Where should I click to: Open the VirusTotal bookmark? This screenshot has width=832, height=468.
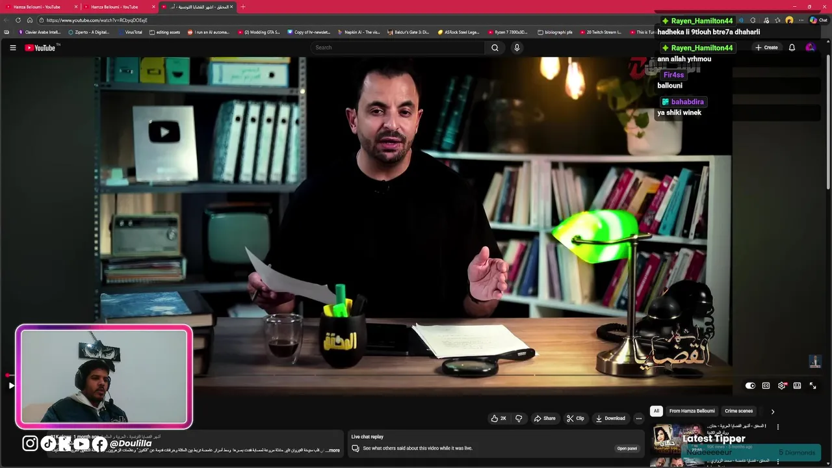(130, 32)
